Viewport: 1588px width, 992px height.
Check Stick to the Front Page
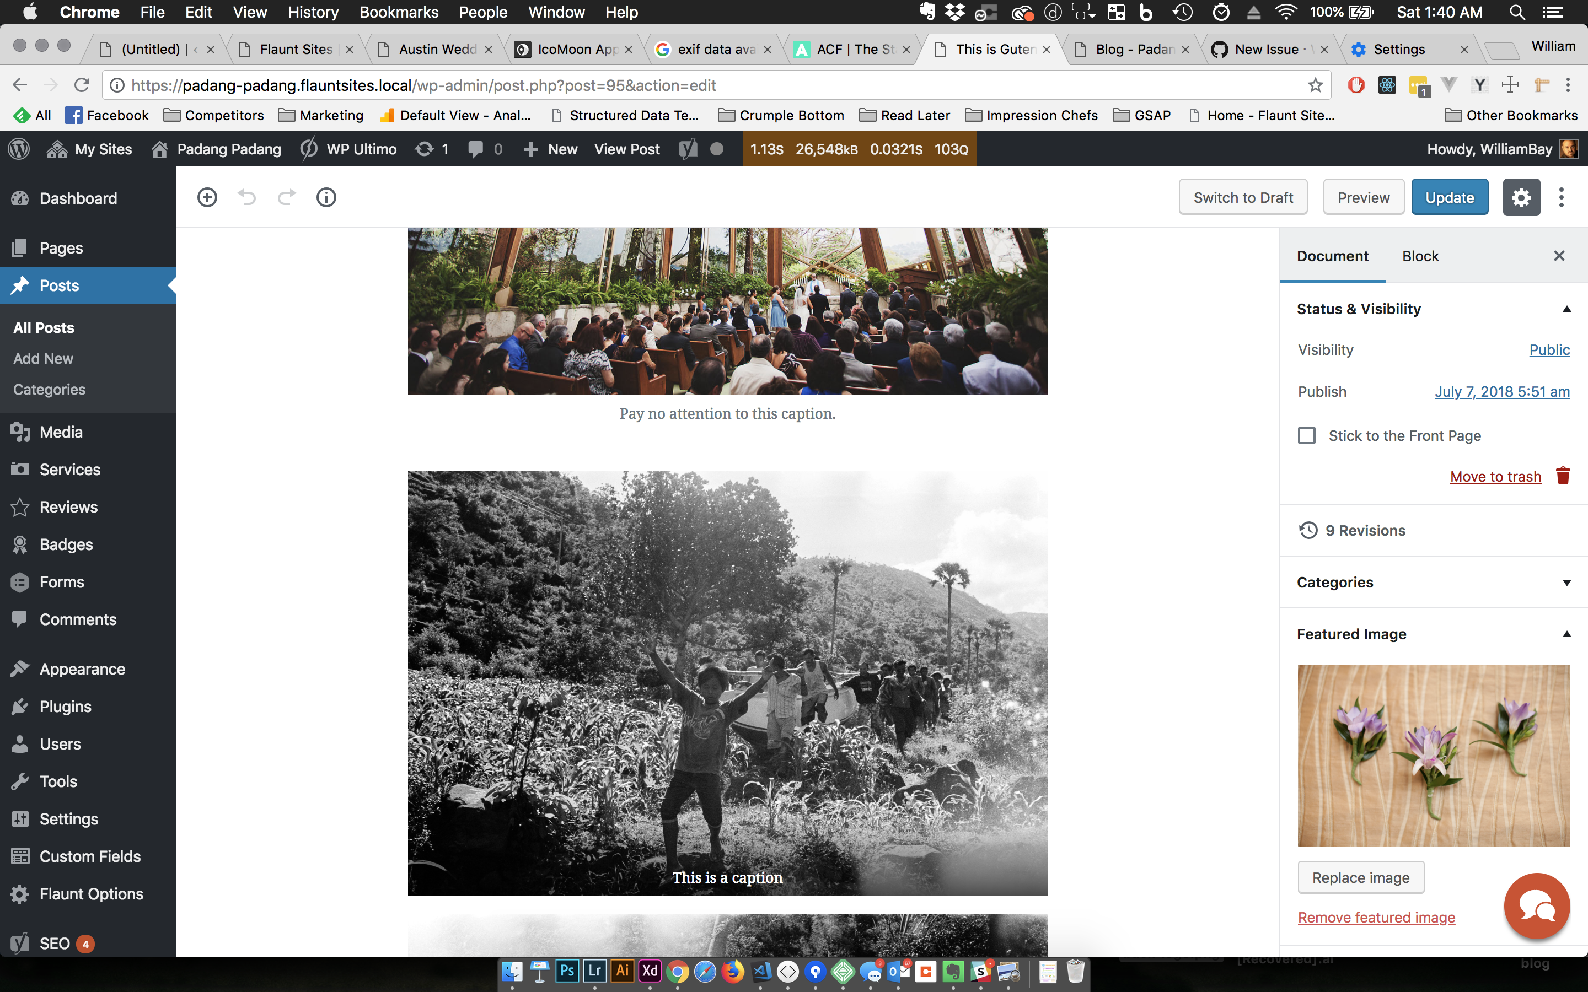click(1306, 435)
